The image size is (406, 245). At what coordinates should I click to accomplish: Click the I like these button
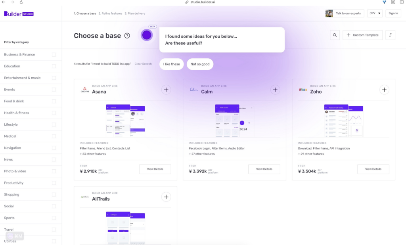[x=171, y=64]
